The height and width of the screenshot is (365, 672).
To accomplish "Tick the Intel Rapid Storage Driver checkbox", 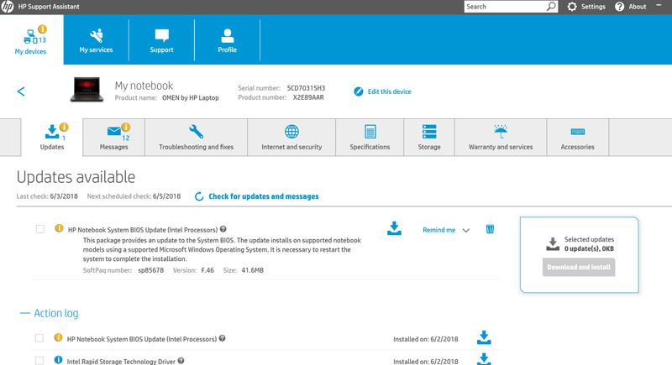I will tap(40, 360).
